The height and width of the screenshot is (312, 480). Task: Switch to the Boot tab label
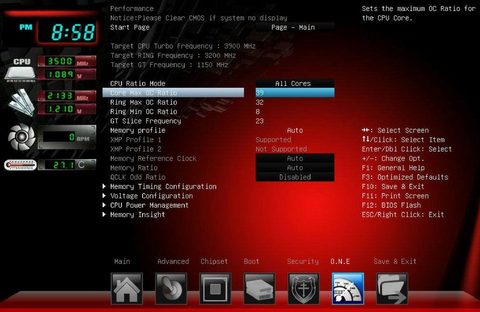tap(252, 262)
